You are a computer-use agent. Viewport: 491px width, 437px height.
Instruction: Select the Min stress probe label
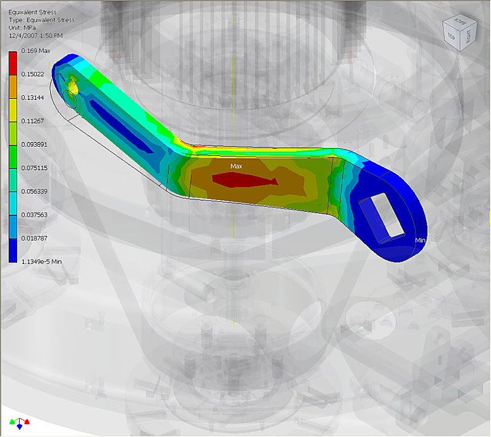tap(420, 240)
